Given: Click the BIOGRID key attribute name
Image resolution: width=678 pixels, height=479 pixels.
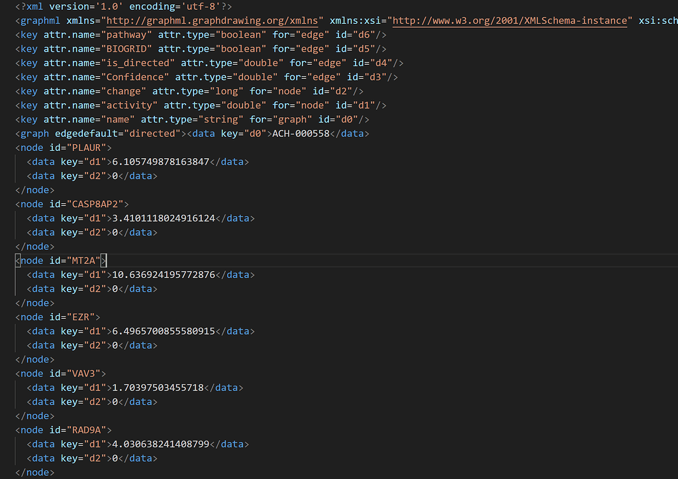Looking at the screenshot, I should coord(126,48).
